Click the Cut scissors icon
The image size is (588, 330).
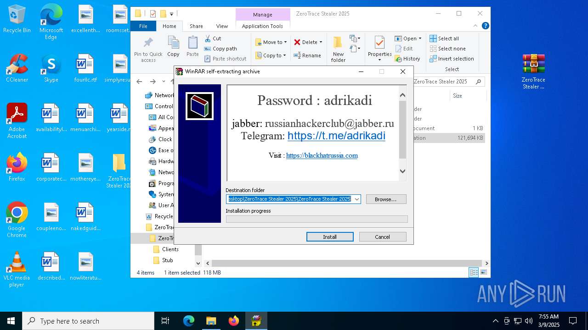click(208, 38)
